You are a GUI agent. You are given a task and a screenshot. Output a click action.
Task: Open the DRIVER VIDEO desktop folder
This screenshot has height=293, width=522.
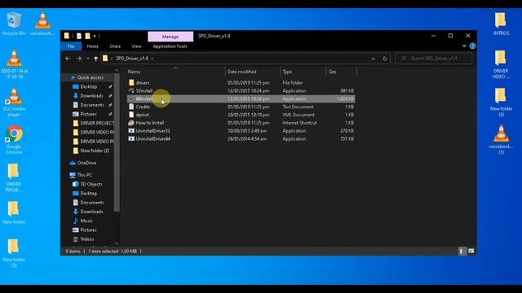point(501,64)
